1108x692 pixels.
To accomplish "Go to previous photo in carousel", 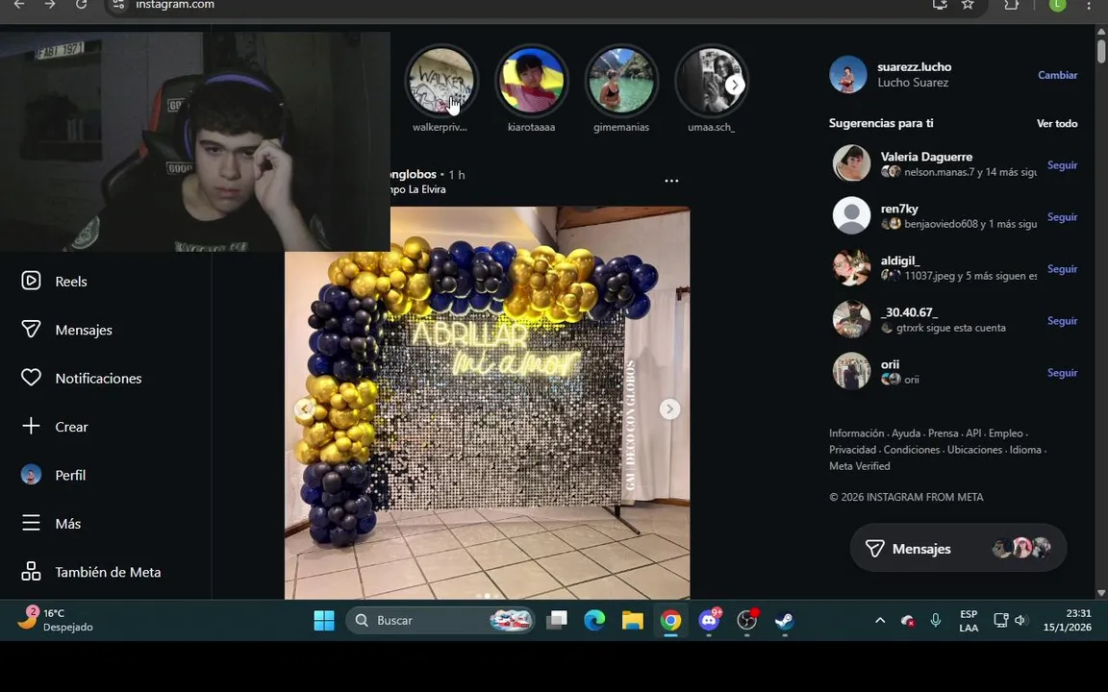I will coord(305,408).
